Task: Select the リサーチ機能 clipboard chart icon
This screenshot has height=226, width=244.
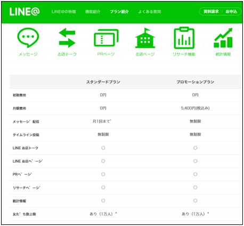Action: (184, 38)
